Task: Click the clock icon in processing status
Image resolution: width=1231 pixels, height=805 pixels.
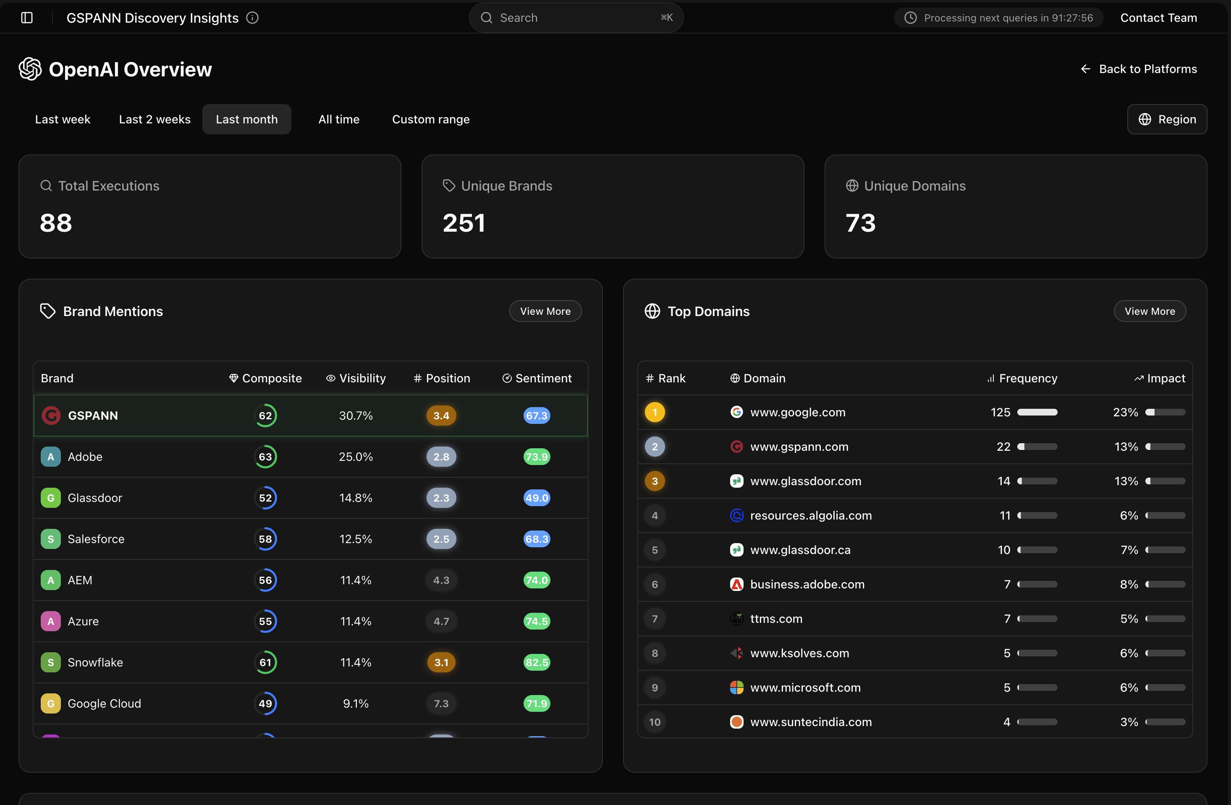Action: [910, 18]
